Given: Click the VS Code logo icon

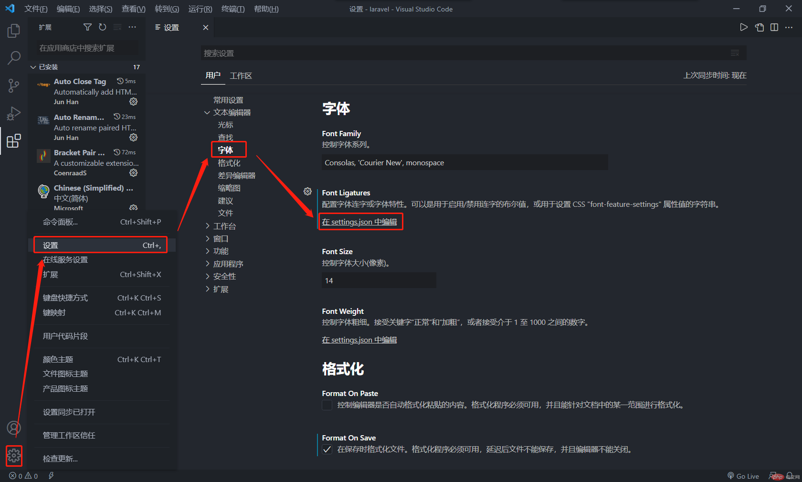Looking at the screenshot, I should pyautogui.click(x=10, y=9).
